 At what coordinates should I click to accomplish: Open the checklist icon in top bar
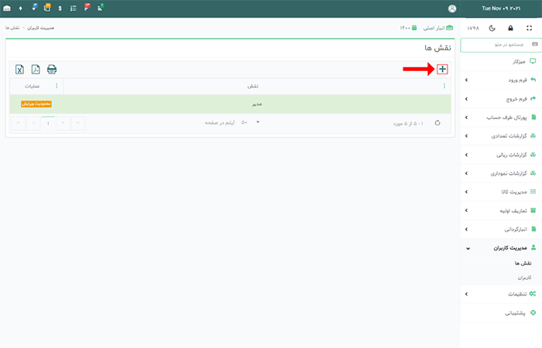(x=74, y=9)
